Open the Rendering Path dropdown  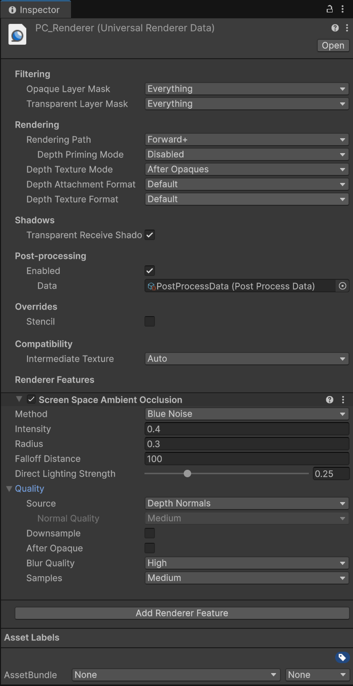tap(247, 140)
